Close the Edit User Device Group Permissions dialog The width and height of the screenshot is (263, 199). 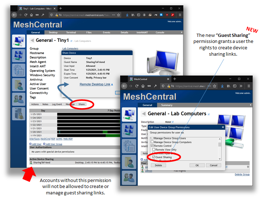[223, 127]
